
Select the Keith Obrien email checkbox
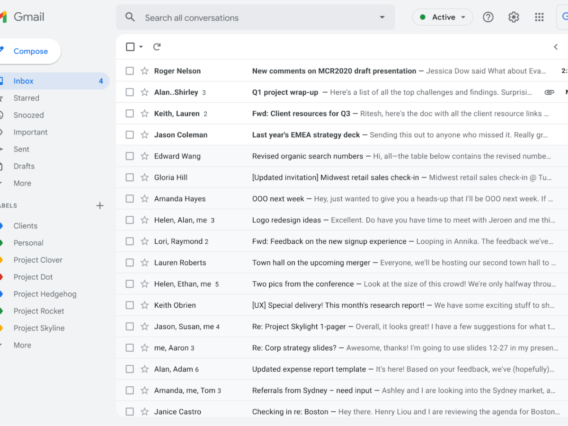(x=130, y=305)
